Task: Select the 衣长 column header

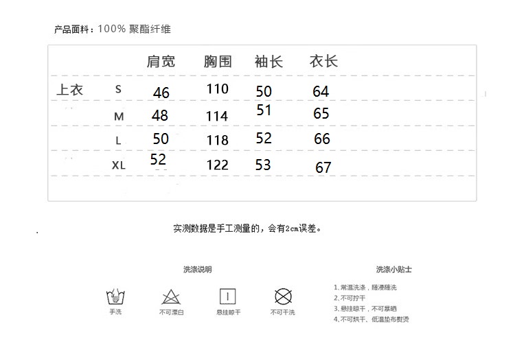Action: 324,61
